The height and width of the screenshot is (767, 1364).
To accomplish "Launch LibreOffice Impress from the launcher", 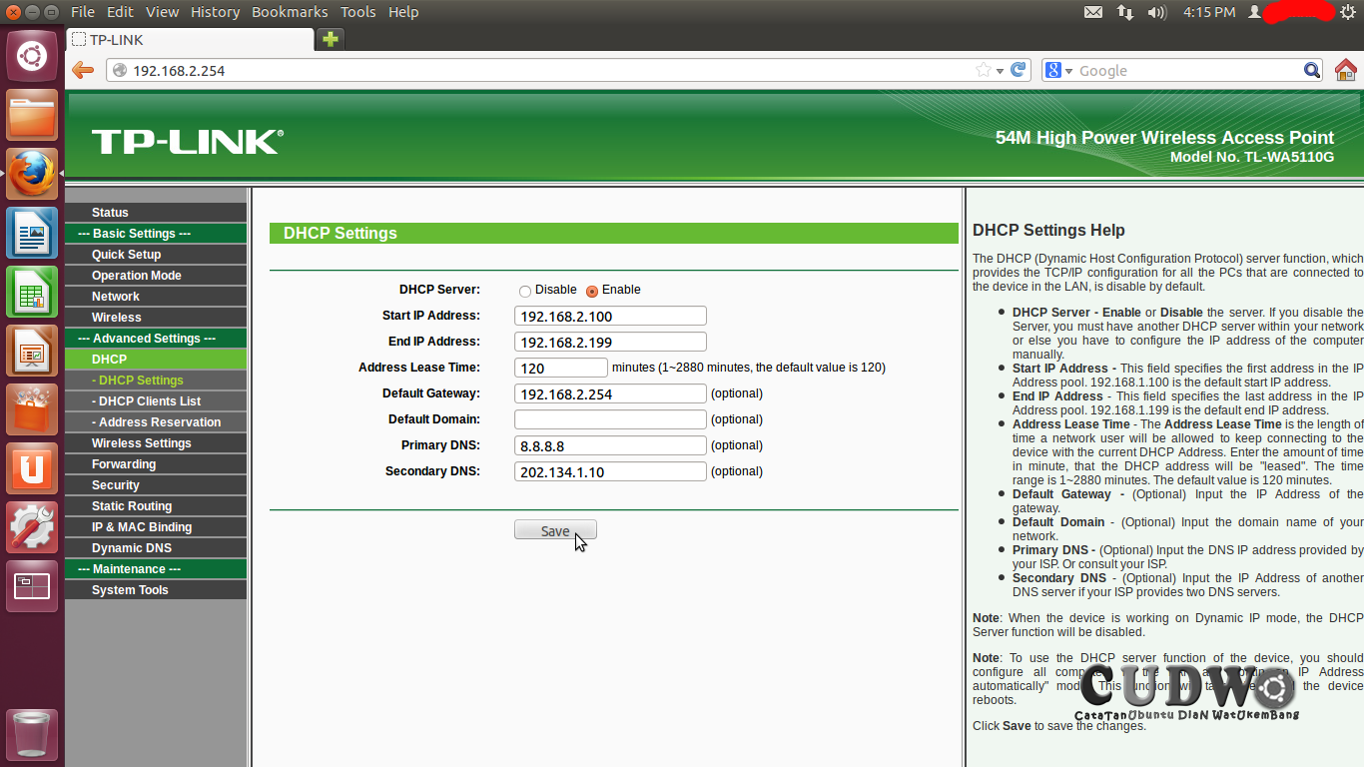I will (32, 351).
